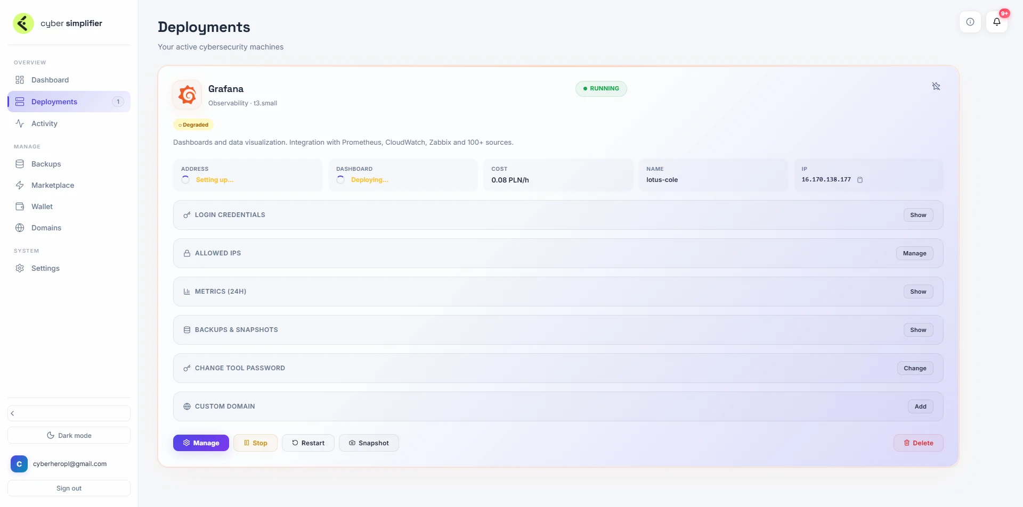Viewport: 1023px width, 507px height.
Task: Show the Backups & Snapshots section
Action: pyautogui.click(x=918, y=330)
